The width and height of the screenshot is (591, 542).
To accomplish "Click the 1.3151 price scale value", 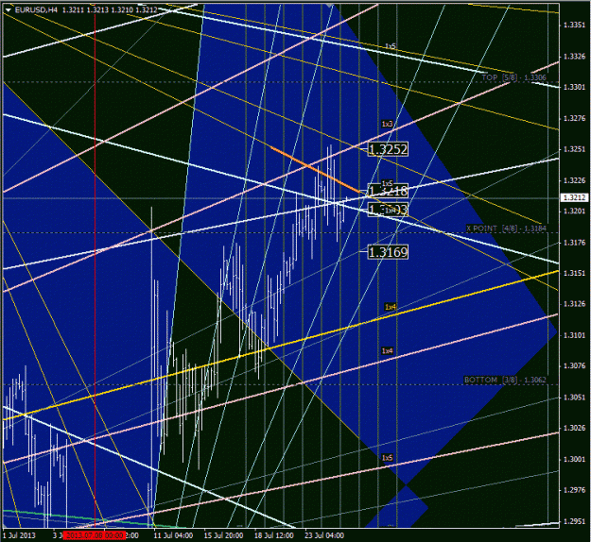I will pyautogui.click(x=574, y=273).
